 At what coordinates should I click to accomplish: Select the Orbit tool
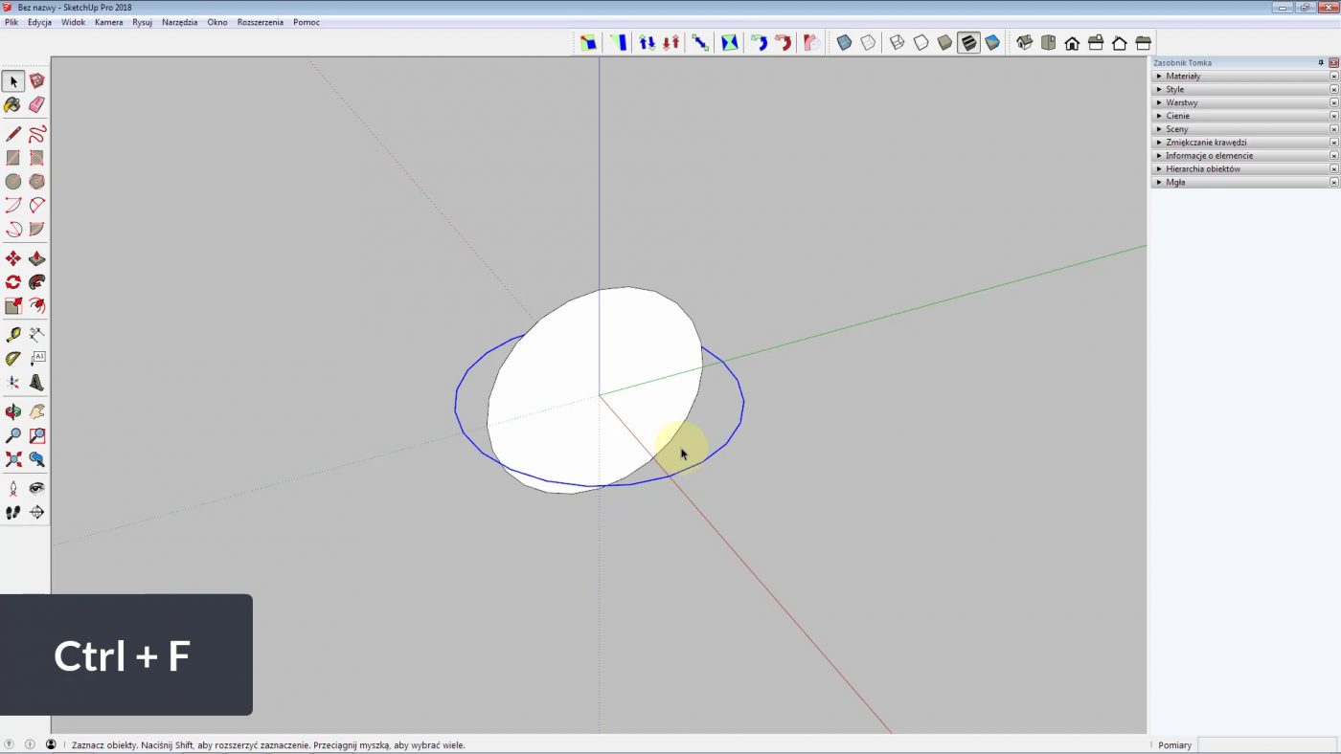[x=12, y=411]
